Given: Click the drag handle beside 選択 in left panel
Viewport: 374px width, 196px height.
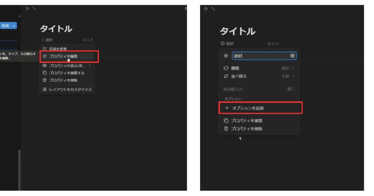Looking at the screenshot, I should point(42,40).
